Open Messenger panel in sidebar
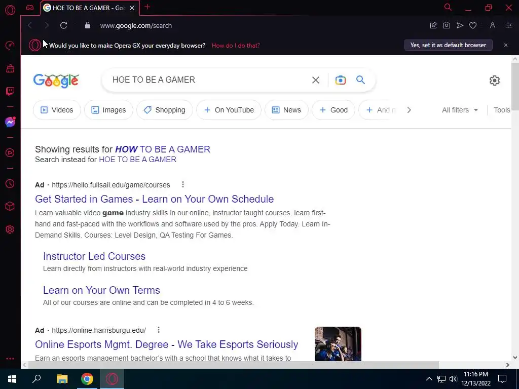The image size is (519, 389). point(10,122)
